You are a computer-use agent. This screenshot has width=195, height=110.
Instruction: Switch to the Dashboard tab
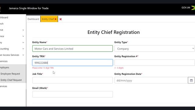coord(33,19)
